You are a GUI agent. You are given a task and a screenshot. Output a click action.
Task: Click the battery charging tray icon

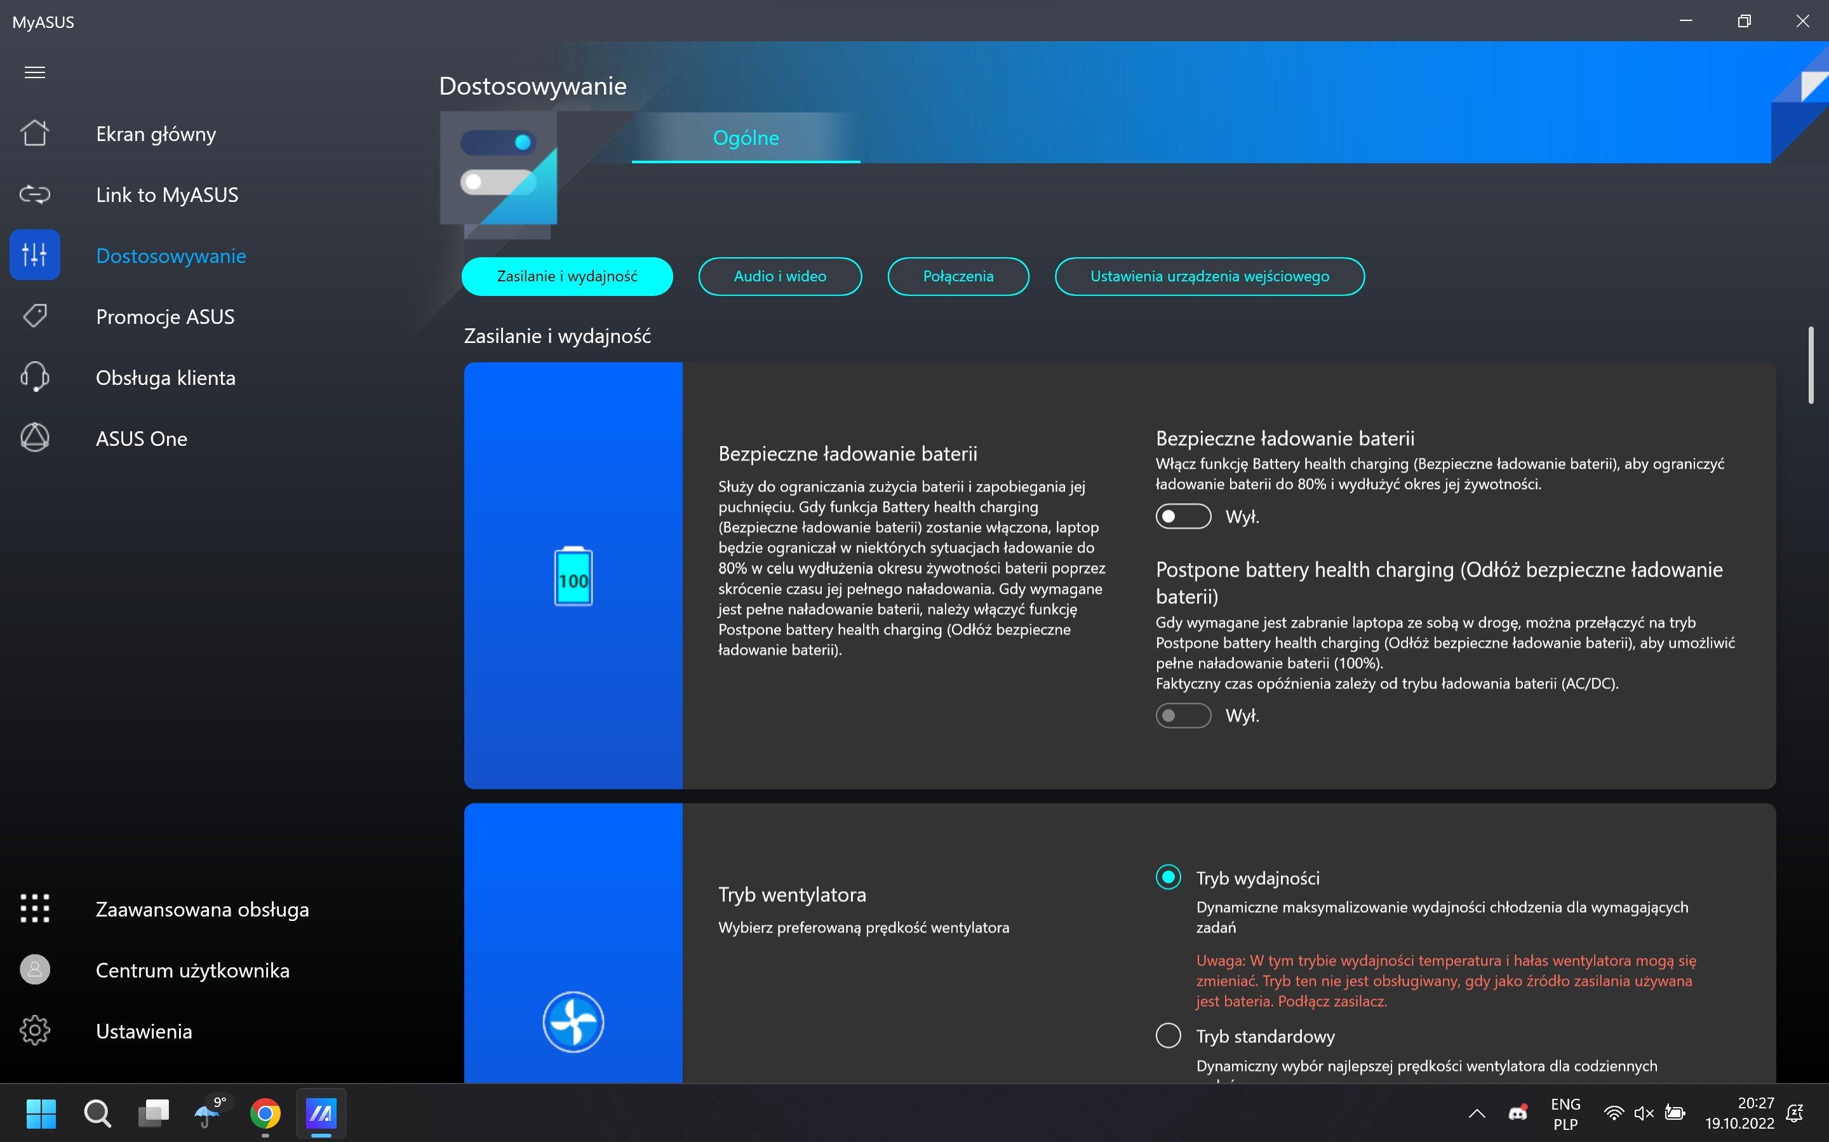point(1675,1113)
